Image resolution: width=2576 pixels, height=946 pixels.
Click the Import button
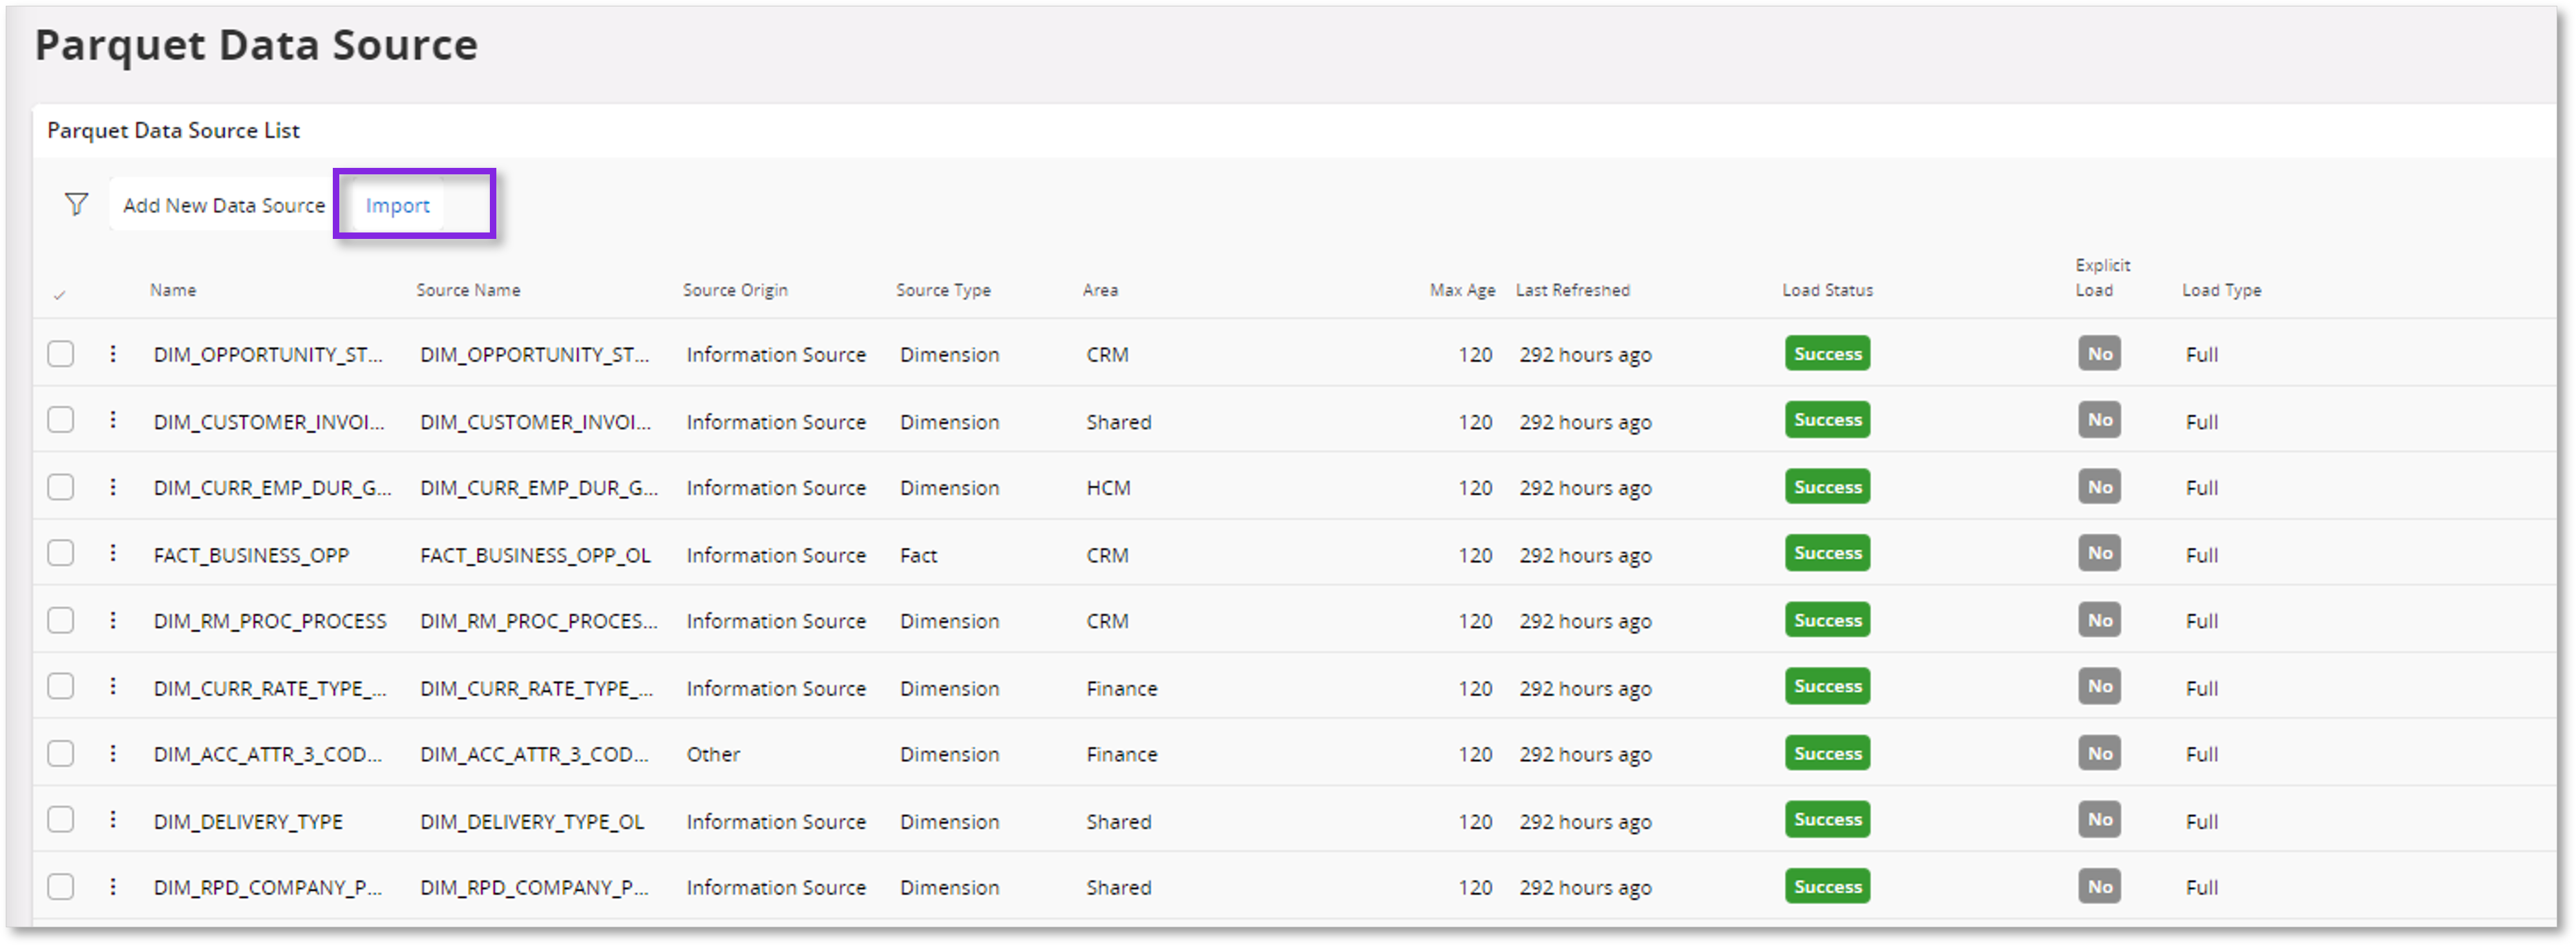[397, 205]
